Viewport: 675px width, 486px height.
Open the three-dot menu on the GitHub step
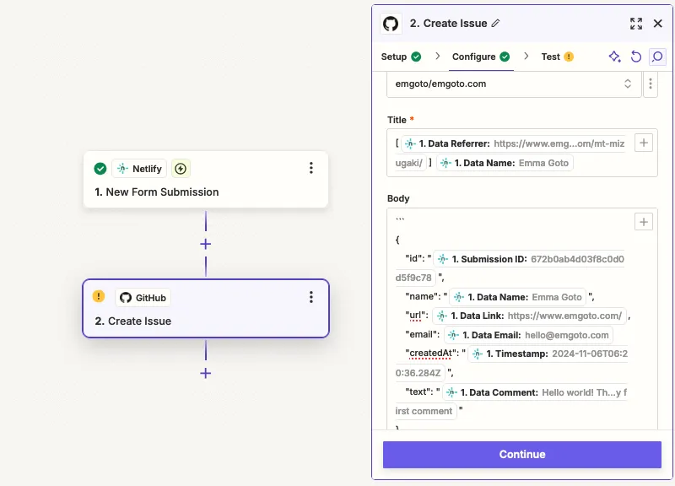(310, 297)
